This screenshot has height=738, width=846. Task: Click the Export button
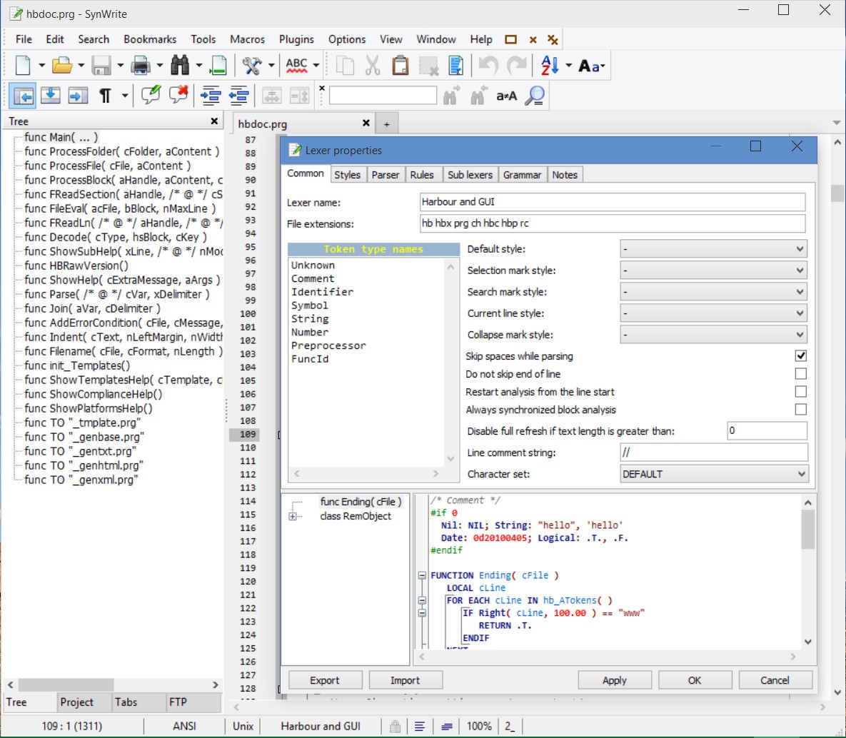[x=325, y=680]
